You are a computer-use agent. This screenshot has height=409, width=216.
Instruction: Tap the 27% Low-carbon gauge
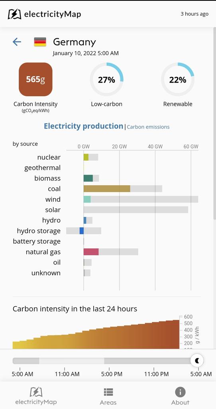[106, 79]
